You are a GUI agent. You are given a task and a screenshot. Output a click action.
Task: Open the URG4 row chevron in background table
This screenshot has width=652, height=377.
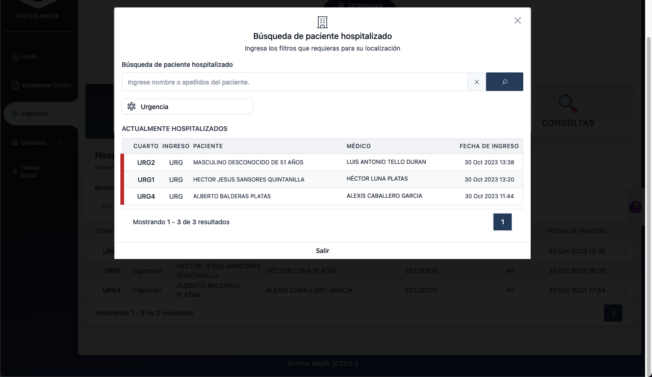pyautogui.click(x=625, y=290)
